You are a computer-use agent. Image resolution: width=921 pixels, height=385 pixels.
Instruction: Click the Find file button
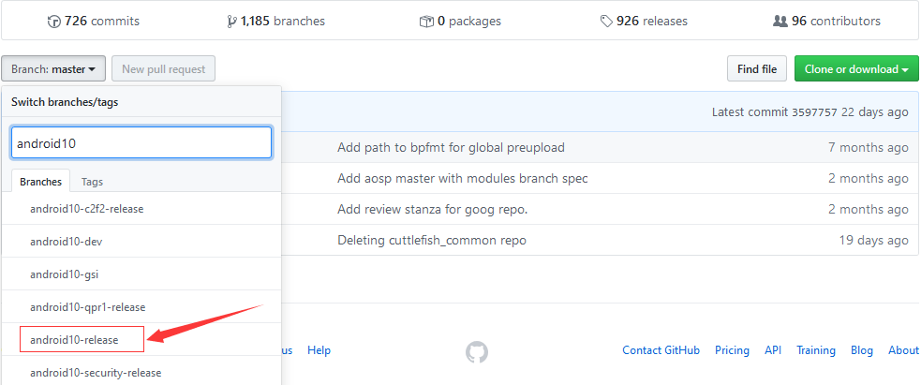[x=756, y=69]
